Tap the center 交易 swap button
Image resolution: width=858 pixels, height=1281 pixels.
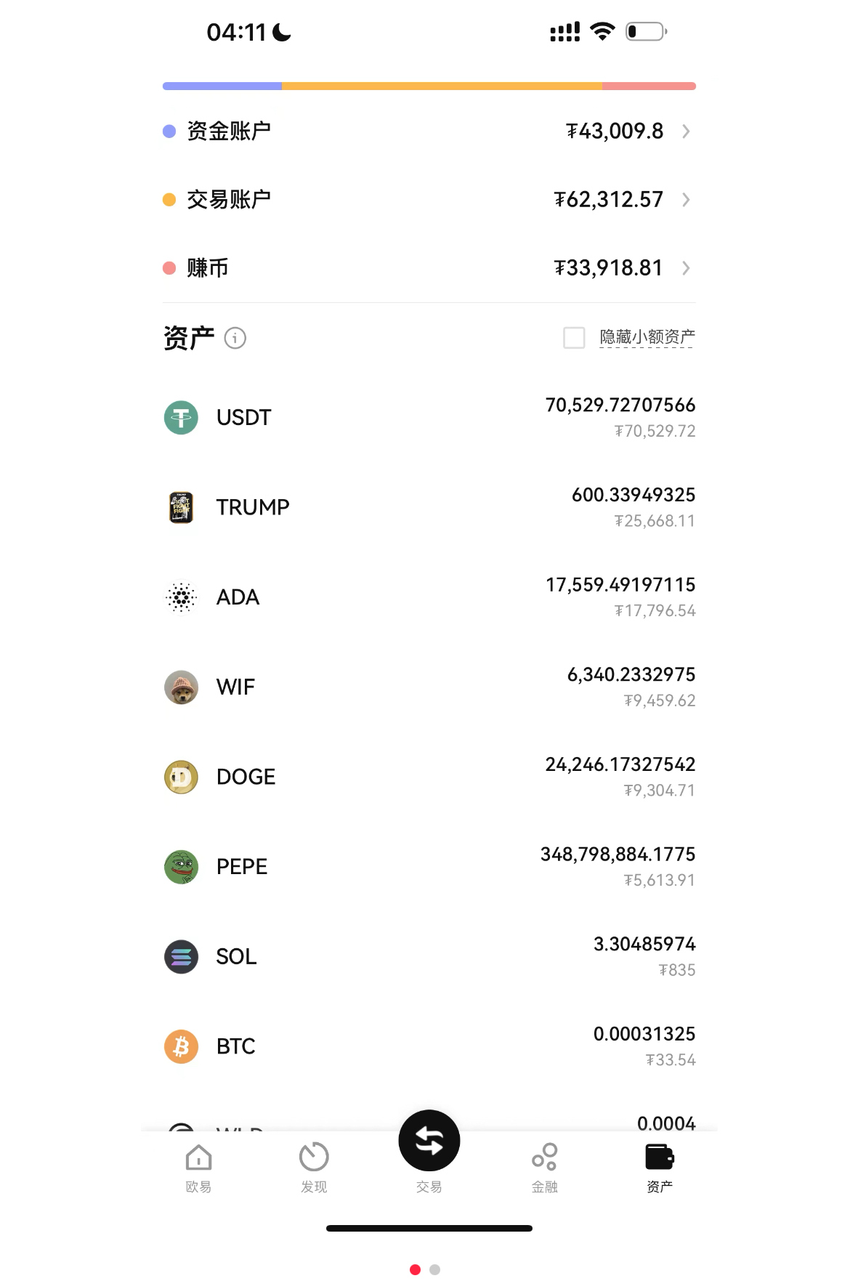point(429,1141)
